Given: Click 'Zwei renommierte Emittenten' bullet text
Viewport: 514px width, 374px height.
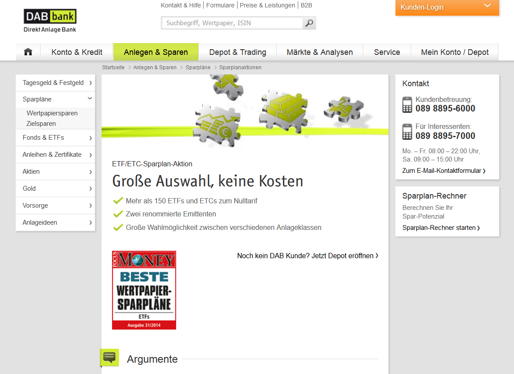Looking at the screenshot, I should (171, 214).
